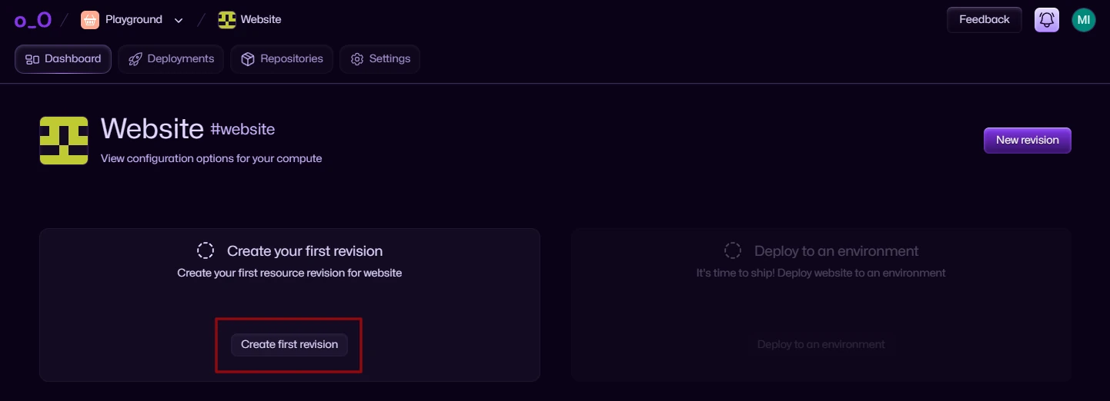
Task: Click the New revision button
Action: pos(1027,141)
